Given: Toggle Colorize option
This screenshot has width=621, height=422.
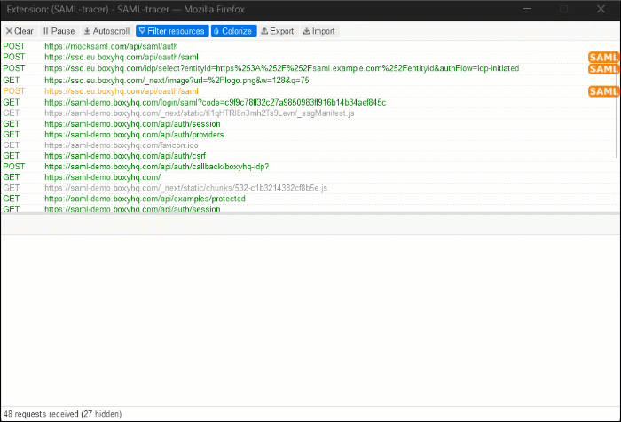Looking at the screenshot, I should click(x=233, y=31).
